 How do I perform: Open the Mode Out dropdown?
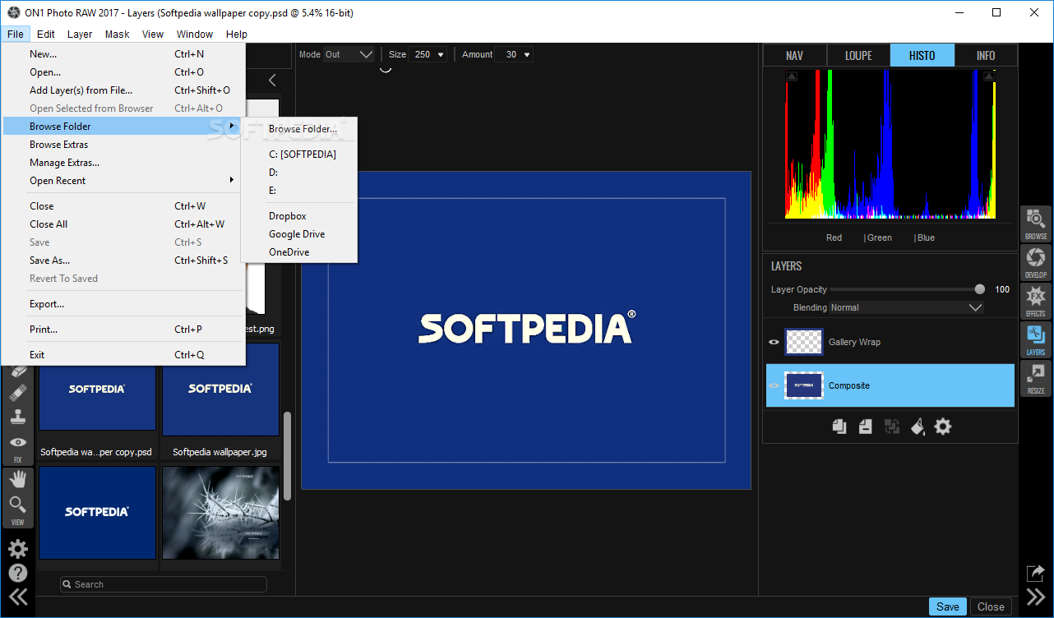pos(349,54)
